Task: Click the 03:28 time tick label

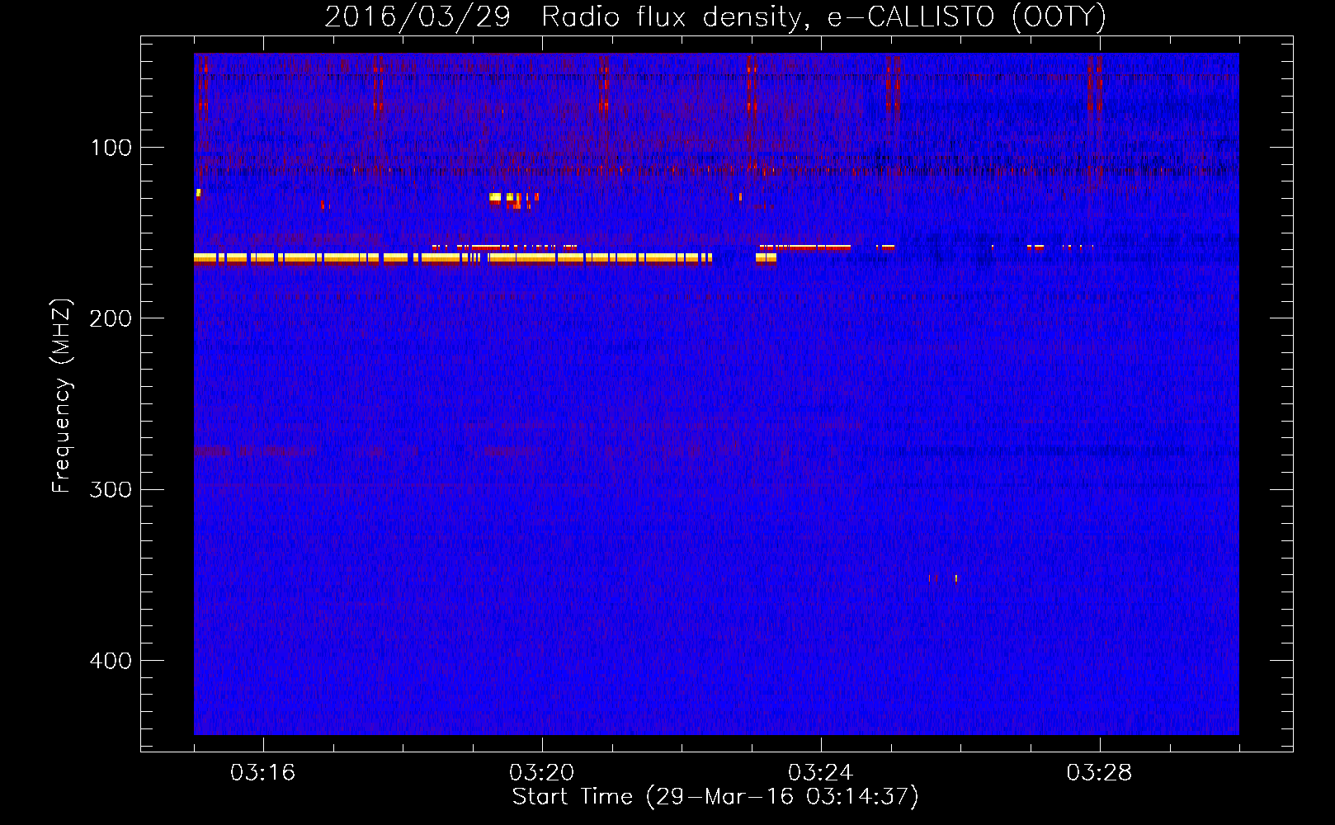Action: [1099, 773]
